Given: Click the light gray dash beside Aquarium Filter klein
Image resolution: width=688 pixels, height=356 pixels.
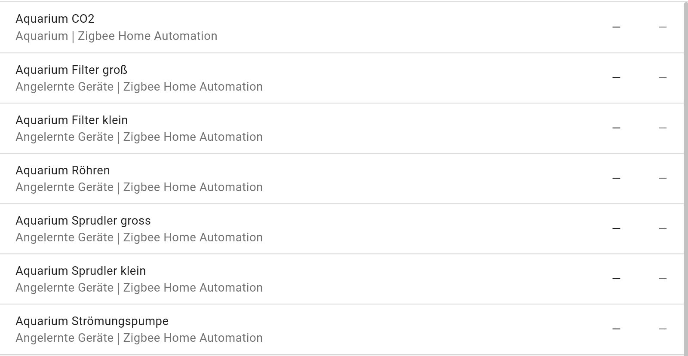Looking at the screenshot, I should coord(663,128).
